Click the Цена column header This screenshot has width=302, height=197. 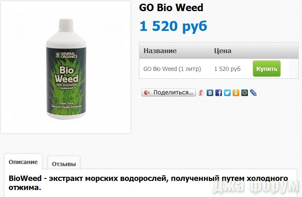[x=223, y=51]
